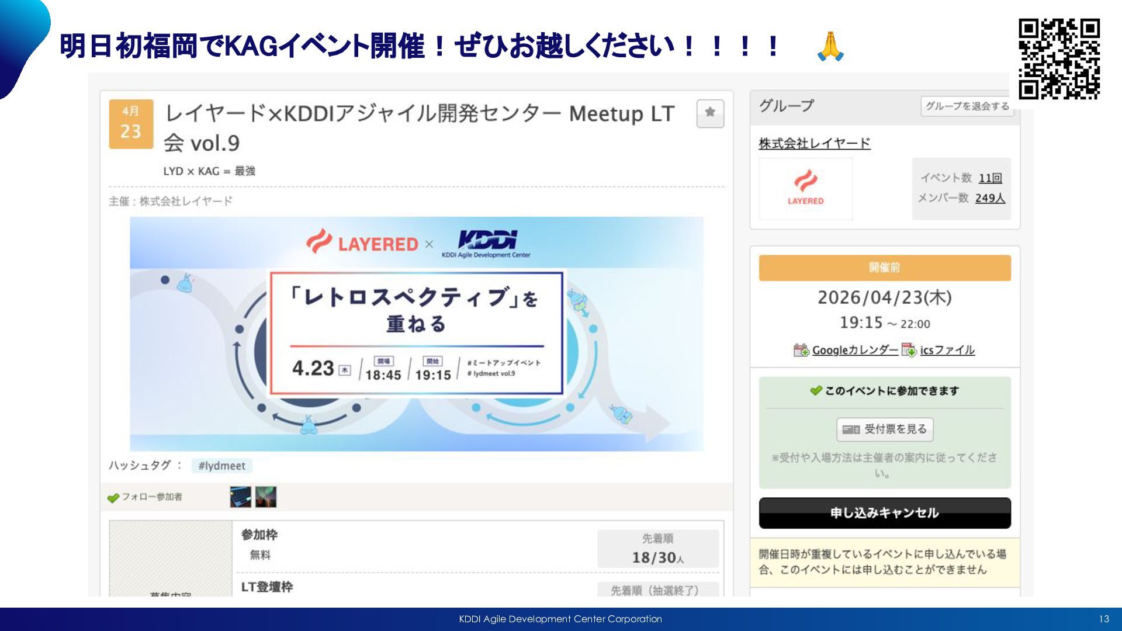
Task: Click the ics file download icon
Action: point(909,350)
